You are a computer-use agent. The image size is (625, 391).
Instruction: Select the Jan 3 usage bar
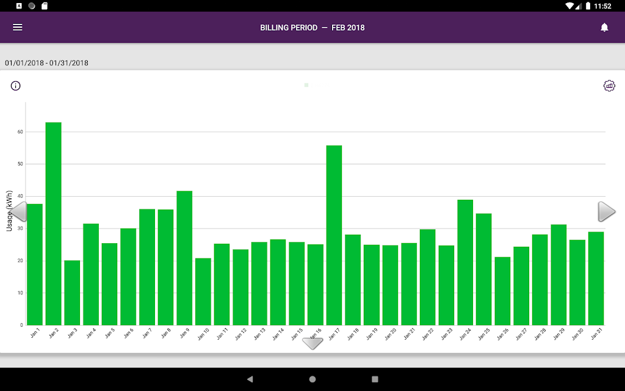[72, 293]
